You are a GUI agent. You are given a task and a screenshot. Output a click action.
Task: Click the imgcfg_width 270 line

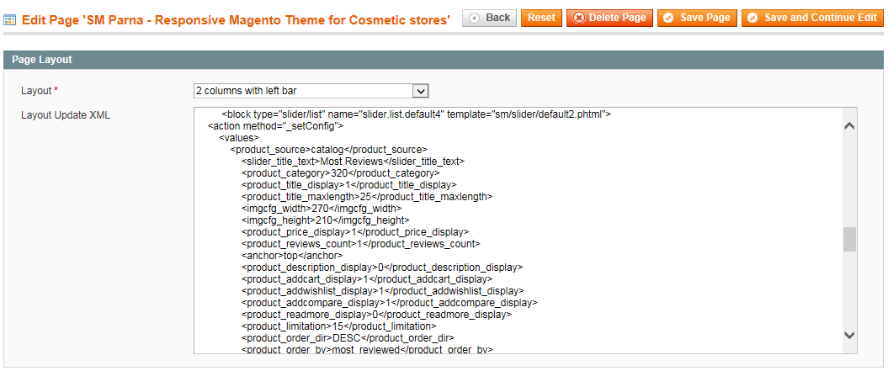tap(321, 208)
